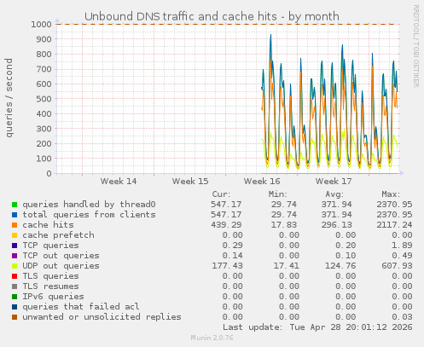This screenshot has height=347, width=424.
Task: Click the dark blue 'TCP queries' swatch
Action: coord(15,246)
